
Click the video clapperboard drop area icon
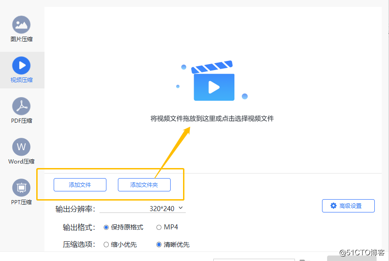[212, 81]
